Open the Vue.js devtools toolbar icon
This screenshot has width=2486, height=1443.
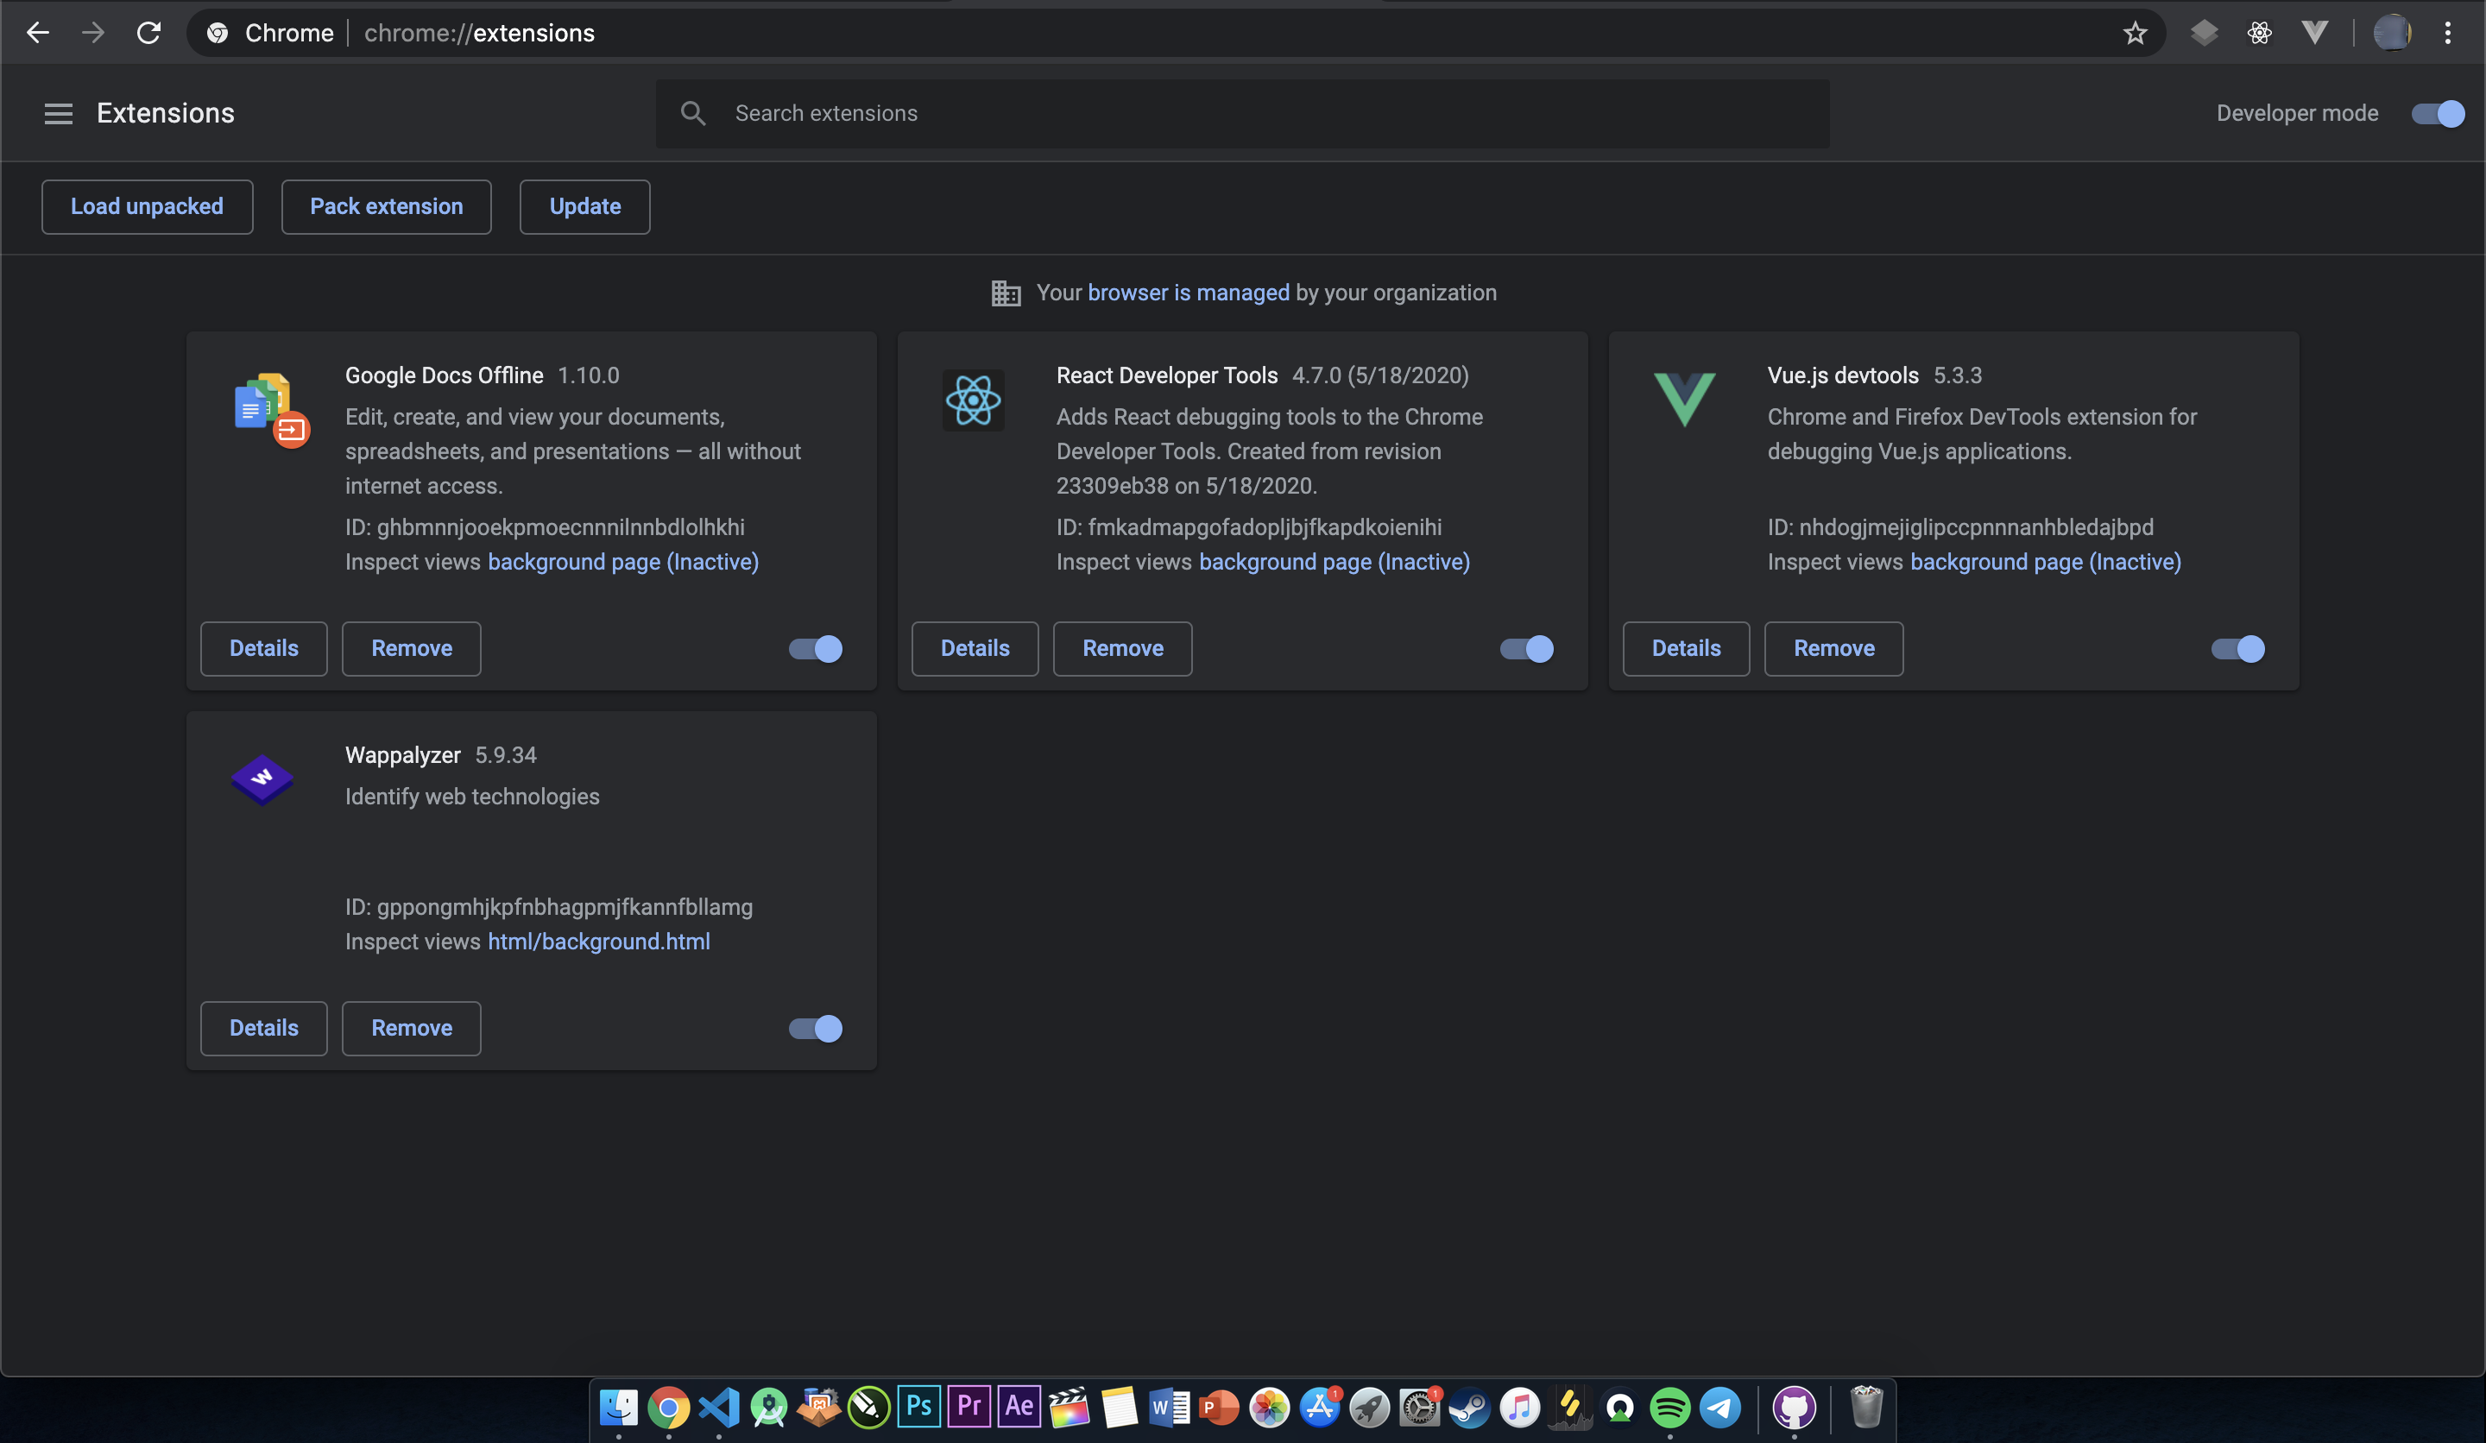click(x=2314, y=33)
